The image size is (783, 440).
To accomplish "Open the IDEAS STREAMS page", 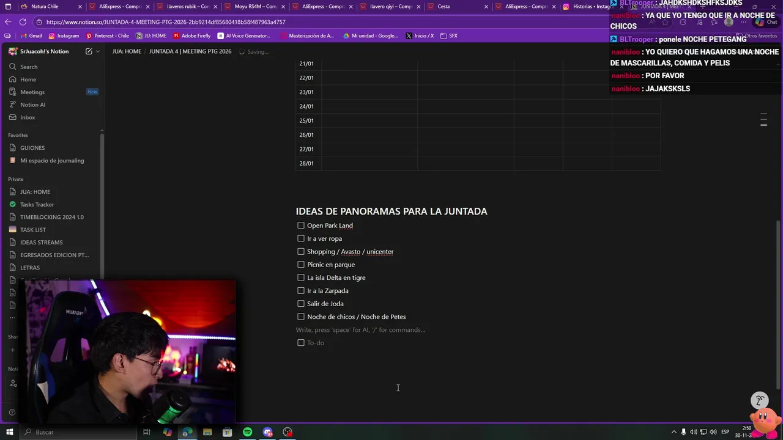I will click(x=42, y=243).
